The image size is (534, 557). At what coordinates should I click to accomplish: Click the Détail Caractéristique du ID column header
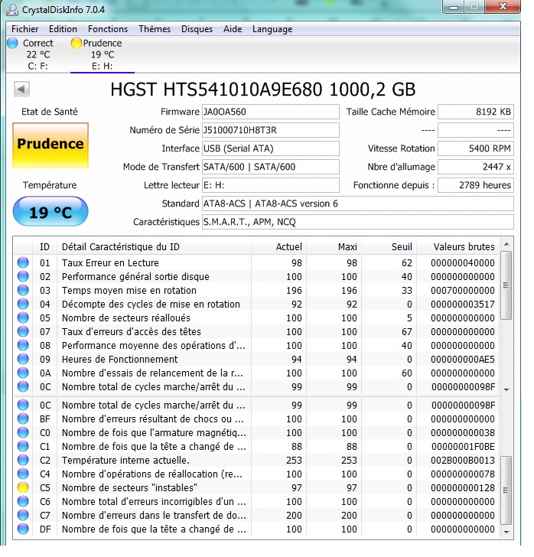[x=155, y=247]
